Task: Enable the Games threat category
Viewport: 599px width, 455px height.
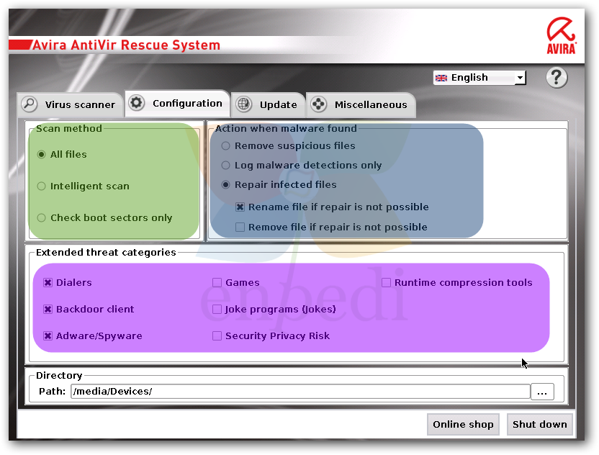Action: (217, 283)
